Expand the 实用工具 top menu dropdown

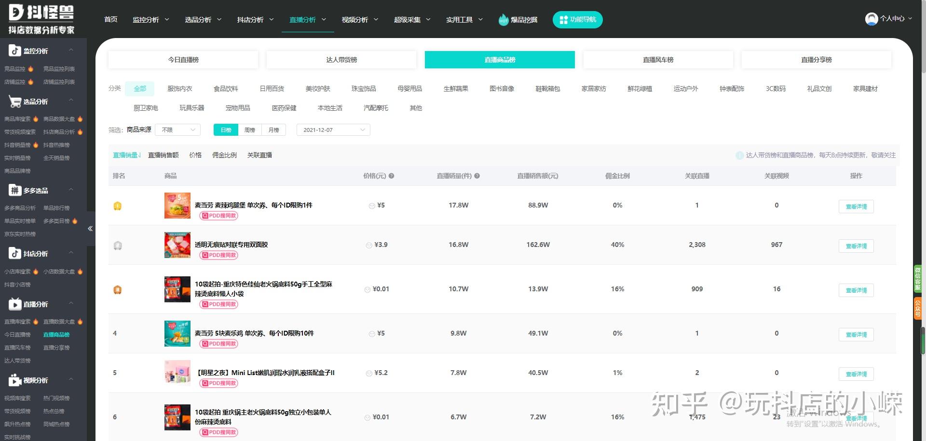pos(464,20)
